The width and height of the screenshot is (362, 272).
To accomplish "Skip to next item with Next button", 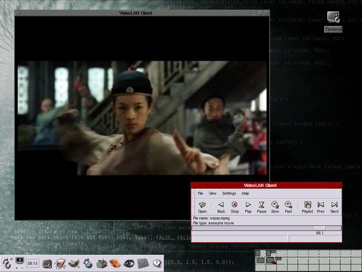I will (x=334, y=207).
